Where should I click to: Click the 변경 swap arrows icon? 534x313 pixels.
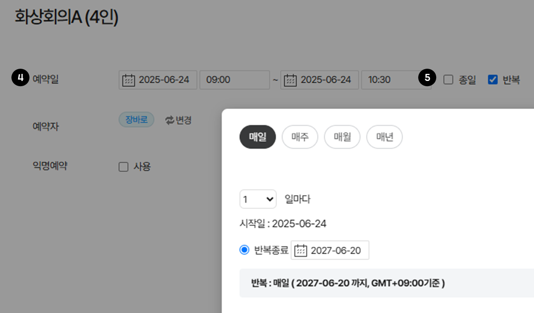tap(170, 120)
